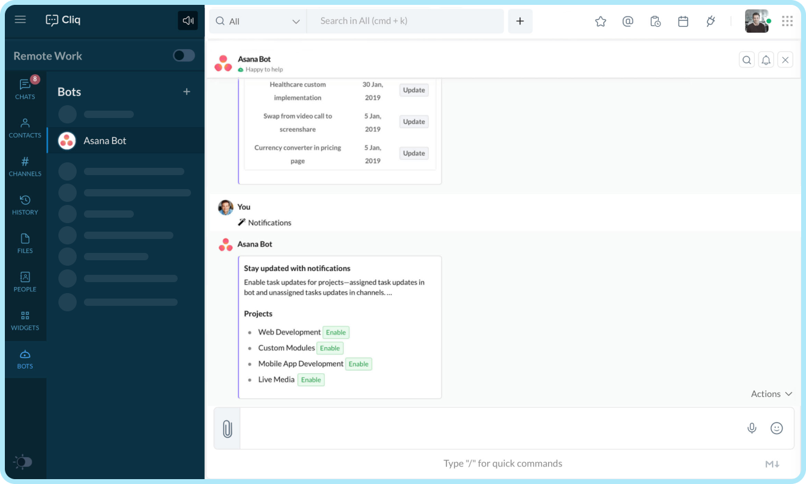Click the Happy to help status text

(x=264, y=69)
